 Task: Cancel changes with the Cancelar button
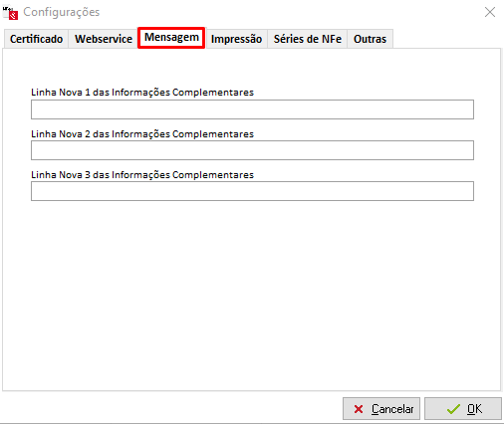tap(381, 409)
